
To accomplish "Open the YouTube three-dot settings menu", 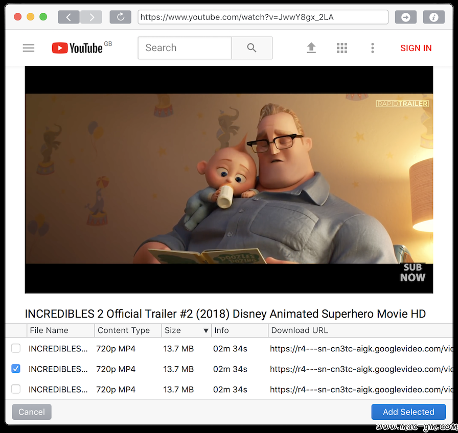I will pos(373,48).
